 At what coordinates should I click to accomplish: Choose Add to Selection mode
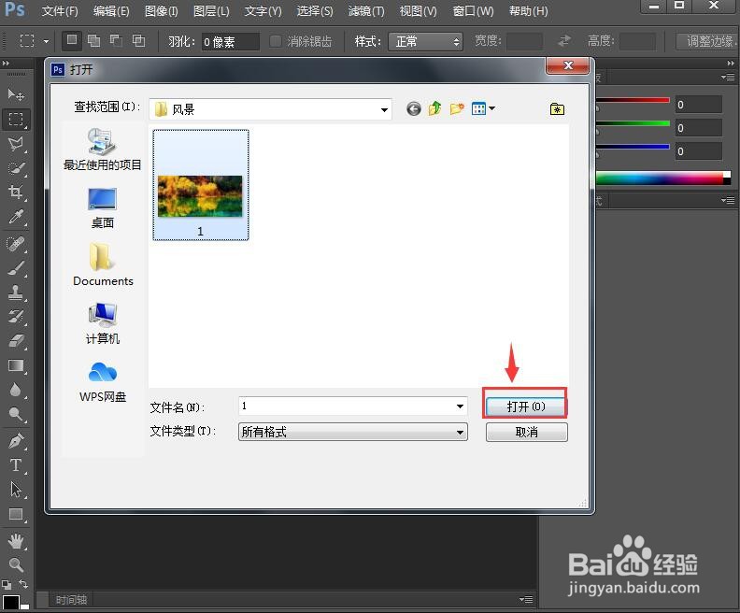[94, 41]
